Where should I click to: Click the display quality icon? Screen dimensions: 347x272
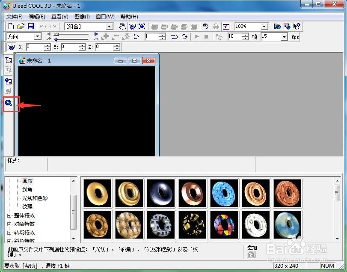coord(219,36)
